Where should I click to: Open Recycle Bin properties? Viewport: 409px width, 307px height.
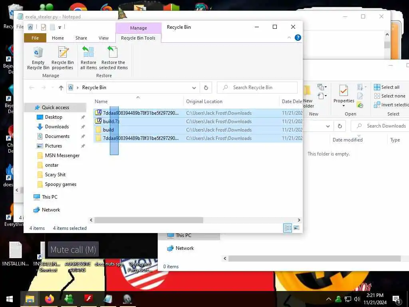(63, 58)
